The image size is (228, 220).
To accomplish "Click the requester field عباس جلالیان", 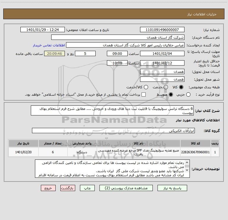I will pos(125,45).
